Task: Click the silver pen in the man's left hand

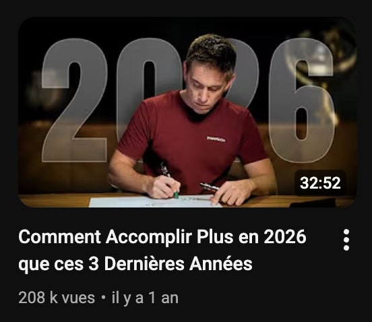Action: (x=209, y=187)
